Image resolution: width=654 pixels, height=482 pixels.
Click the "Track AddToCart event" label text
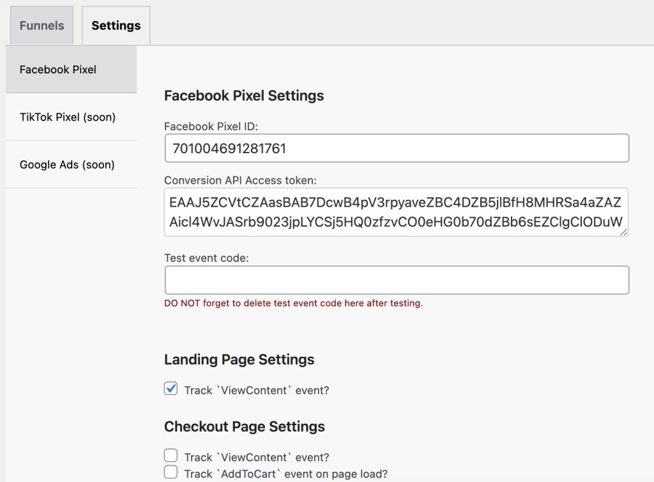point(285,474)
